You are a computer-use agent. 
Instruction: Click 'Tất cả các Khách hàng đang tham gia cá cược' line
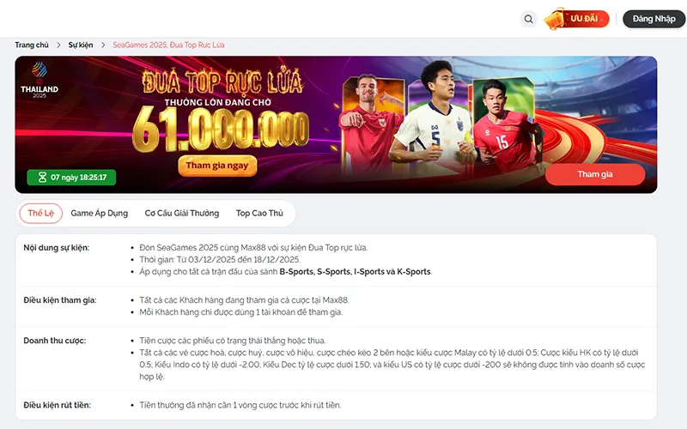click(244, 300)
